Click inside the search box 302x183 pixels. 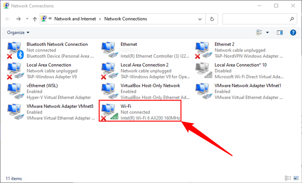[259, 19]
